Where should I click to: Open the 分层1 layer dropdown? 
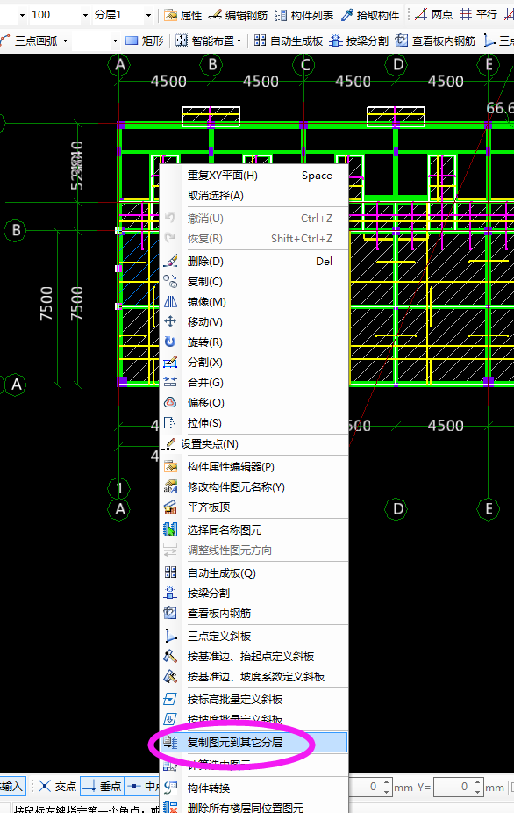point(149,15)
